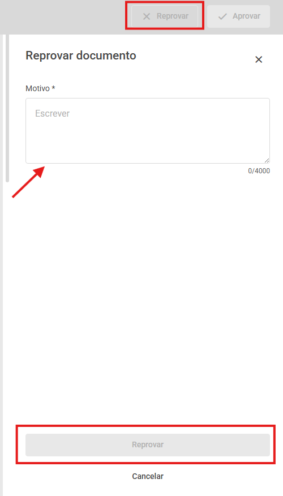Click the required asterisk next to Motivo
283x496 pixels.
click(x=53, y=88)
